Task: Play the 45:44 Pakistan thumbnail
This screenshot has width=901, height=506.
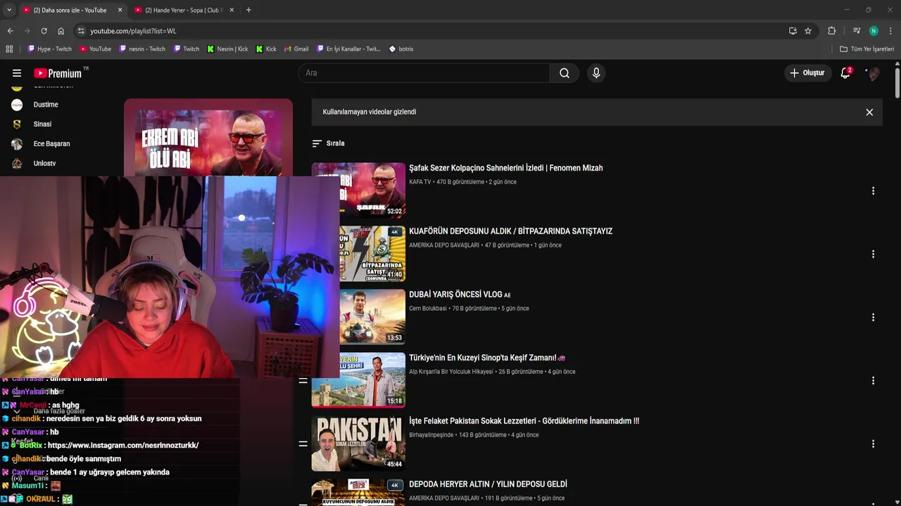Action: [358, 443]
